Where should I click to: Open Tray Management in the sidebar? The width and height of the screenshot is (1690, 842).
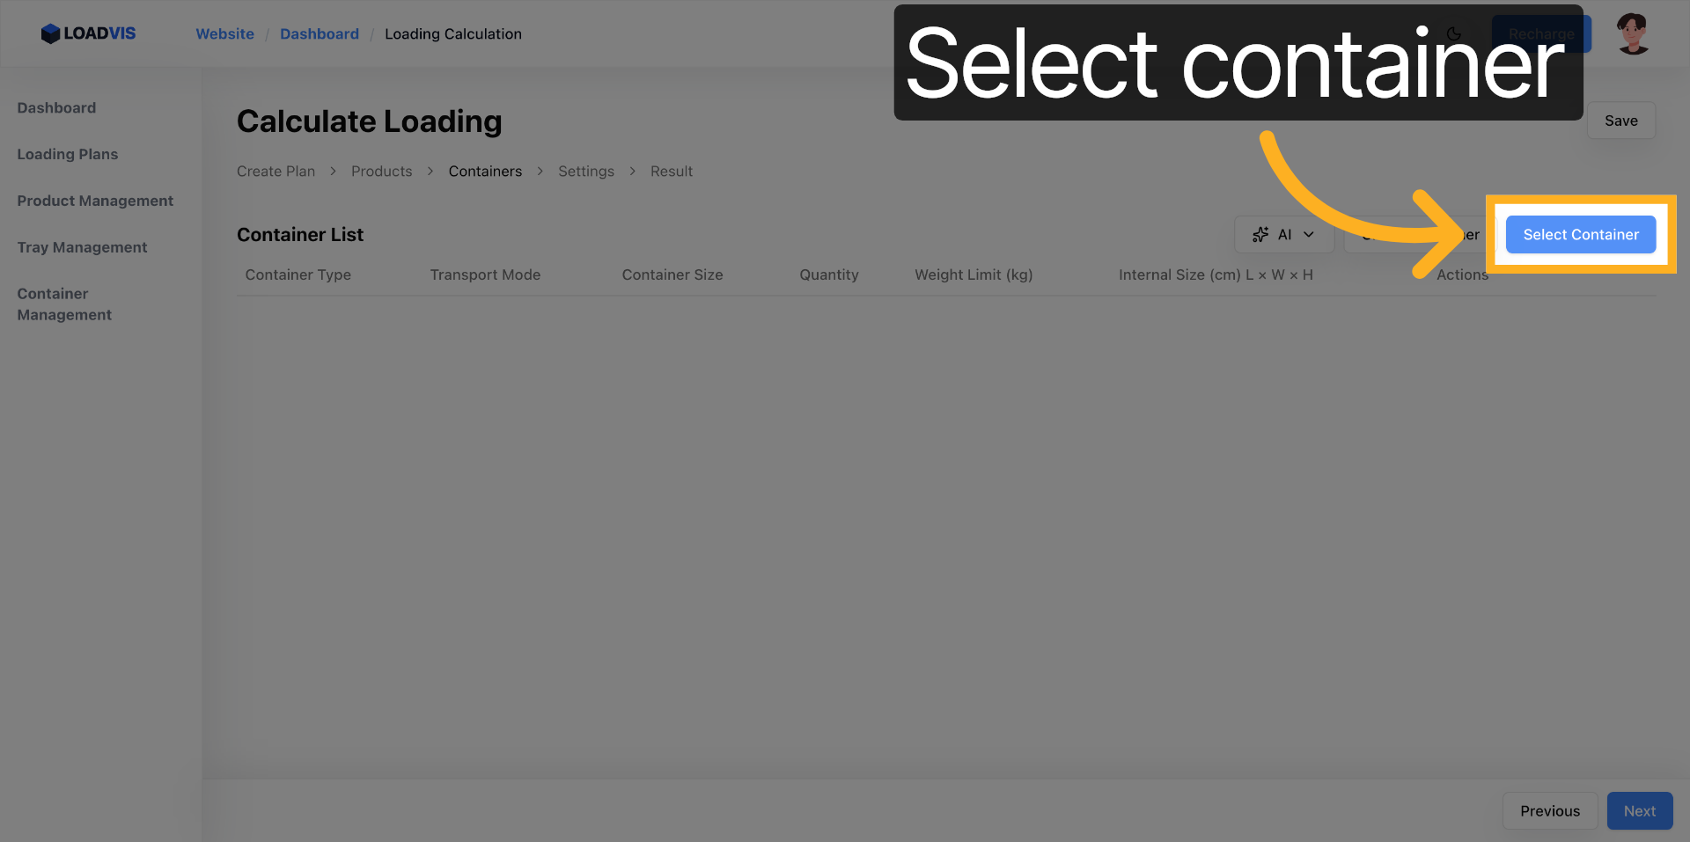[x=82, y=247]
